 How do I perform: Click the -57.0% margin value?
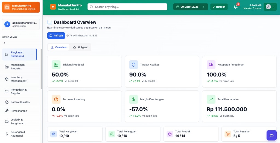coord(138,109)
